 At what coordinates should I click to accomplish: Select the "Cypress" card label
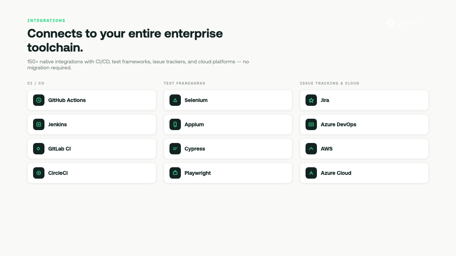pos(195,149)
